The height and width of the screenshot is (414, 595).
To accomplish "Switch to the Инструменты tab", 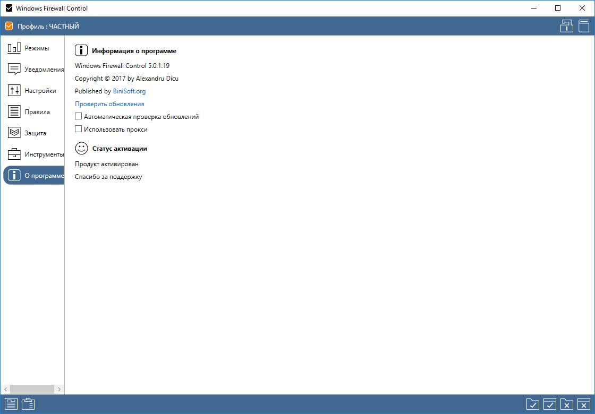I will (x=33, y=154).
